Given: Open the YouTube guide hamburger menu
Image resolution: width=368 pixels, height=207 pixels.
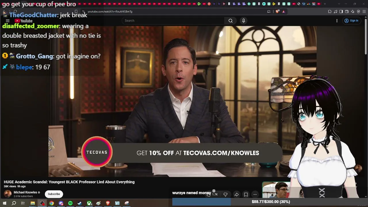Looking at the screenshot, I should [x=8, y=21].
